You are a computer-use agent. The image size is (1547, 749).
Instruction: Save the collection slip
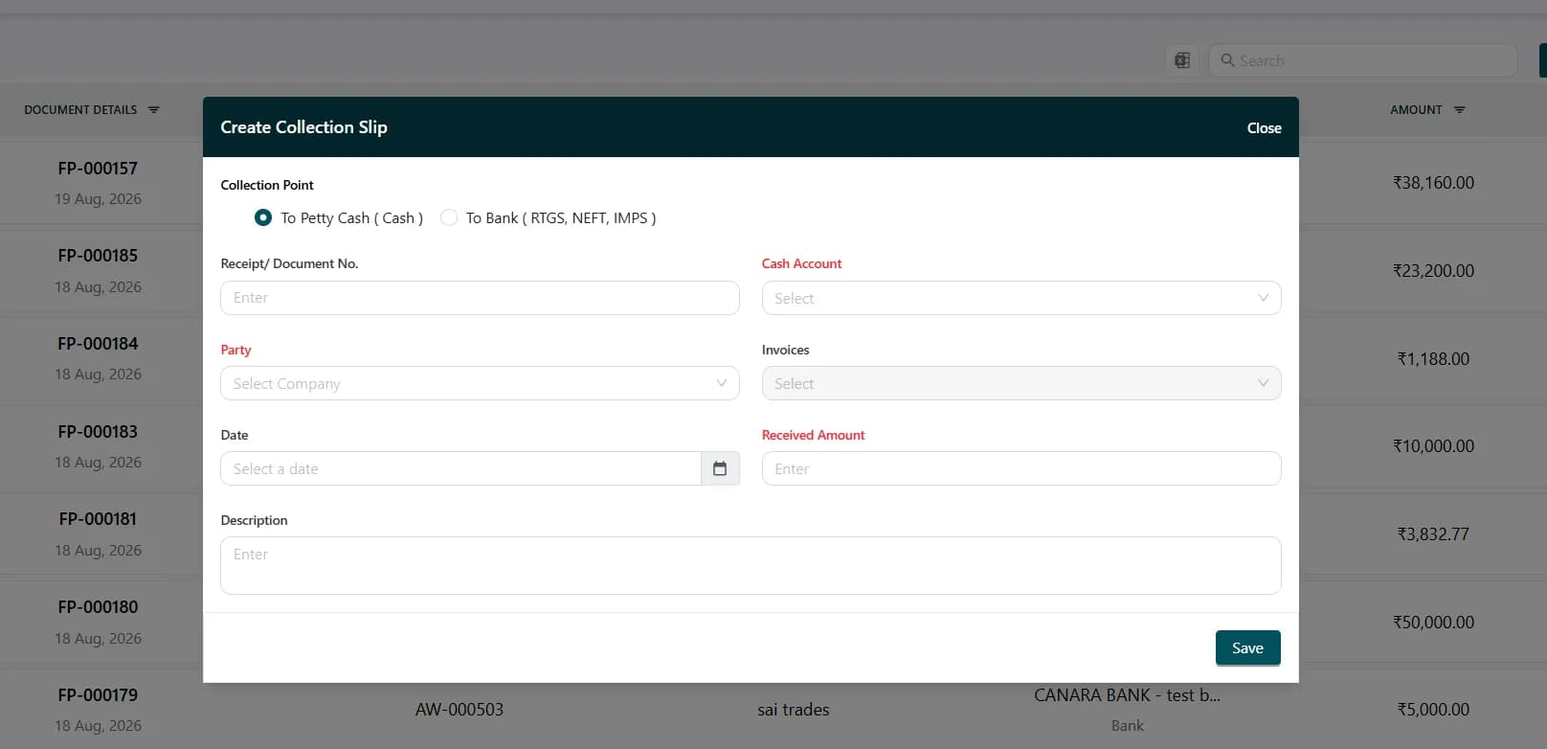click(x=1247, y=647)
